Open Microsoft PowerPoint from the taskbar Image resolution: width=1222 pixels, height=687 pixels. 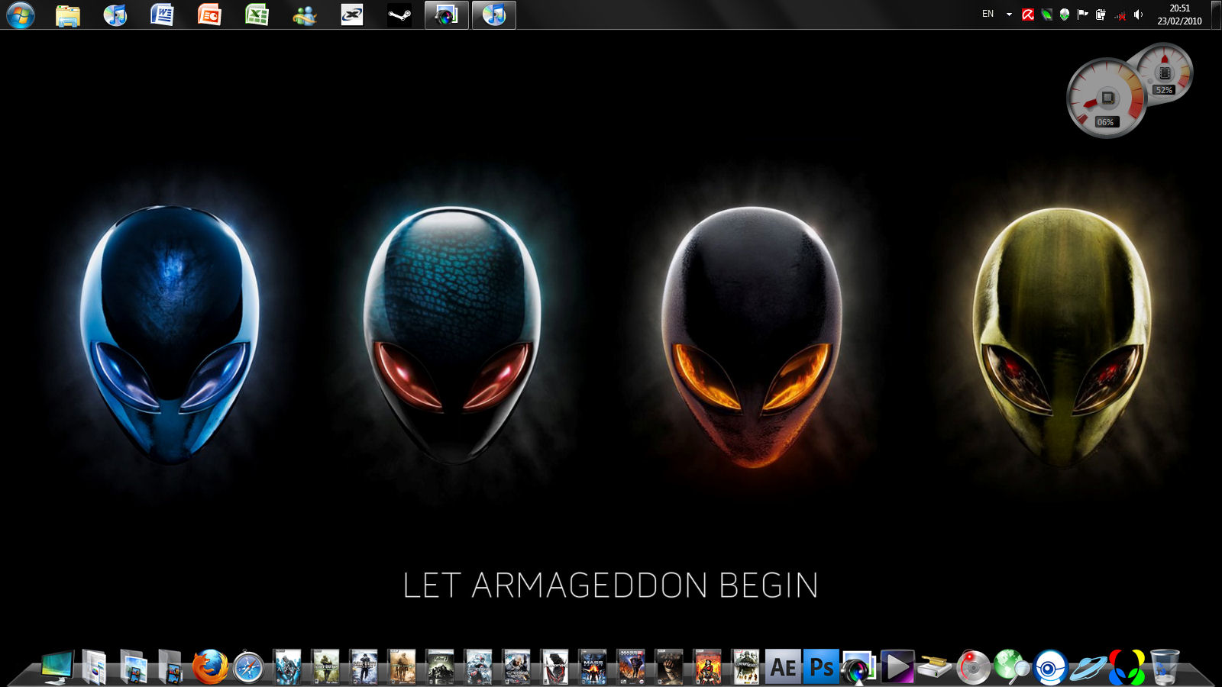coord(209,15)
